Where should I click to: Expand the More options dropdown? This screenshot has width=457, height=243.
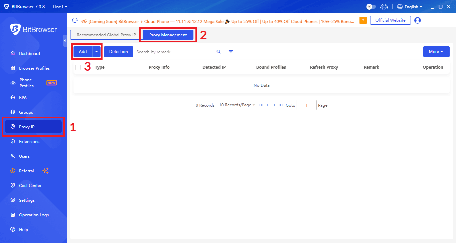pyautogui.click(x=436, y=51)
